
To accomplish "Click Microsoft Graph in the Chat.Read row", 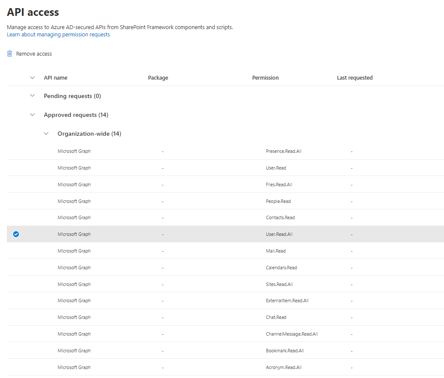I will tap(74, 318).
